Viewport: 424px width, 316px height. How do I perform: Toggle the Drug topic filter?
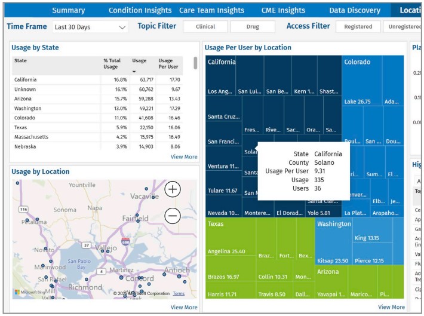click(x=253, y=27)
